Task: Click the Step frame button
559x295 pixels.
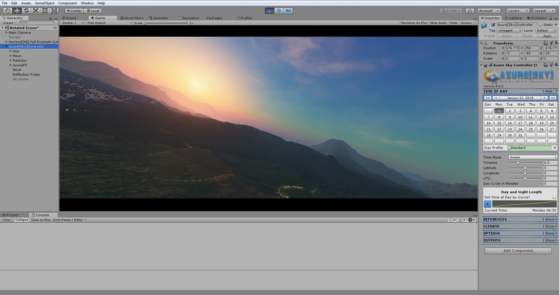Action: (288, 10)
